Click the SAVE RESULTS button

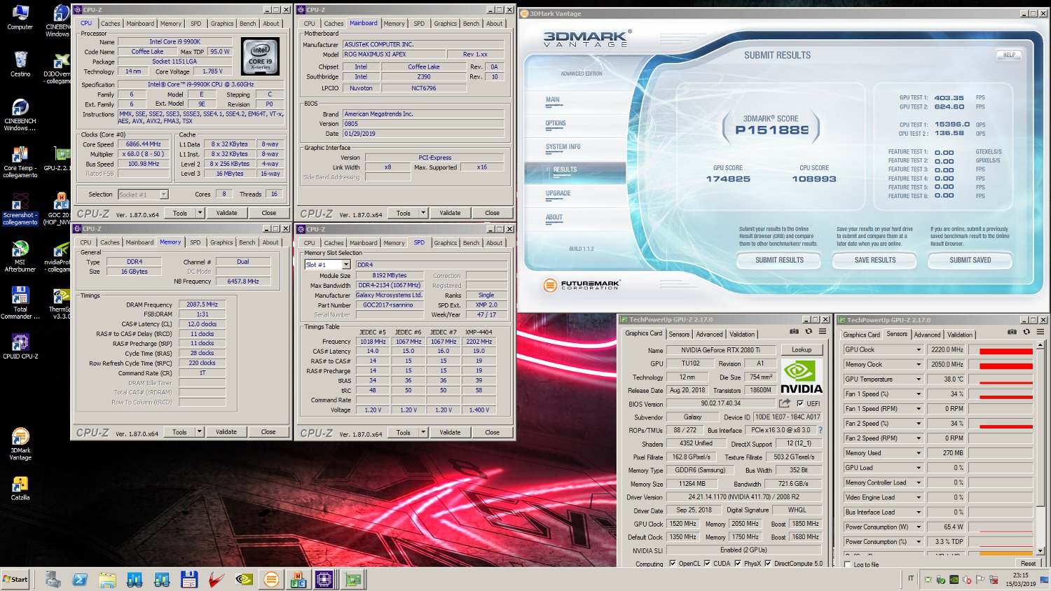coord(875,260)
